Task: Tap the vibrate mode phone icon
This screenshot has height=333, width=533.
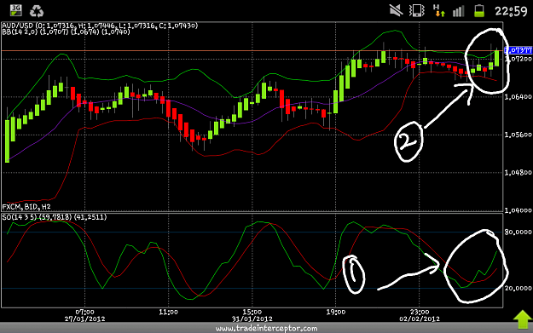Action: 417,10
